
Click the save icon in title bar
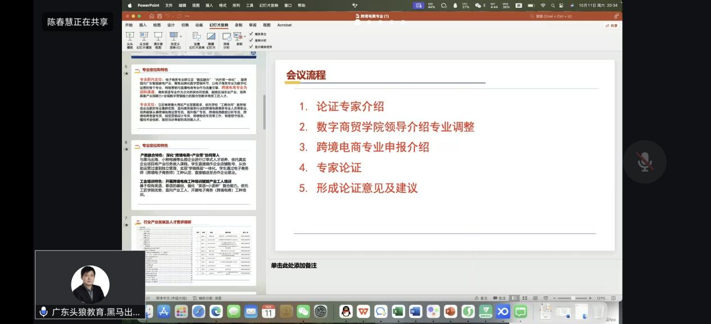coord(160,16)
